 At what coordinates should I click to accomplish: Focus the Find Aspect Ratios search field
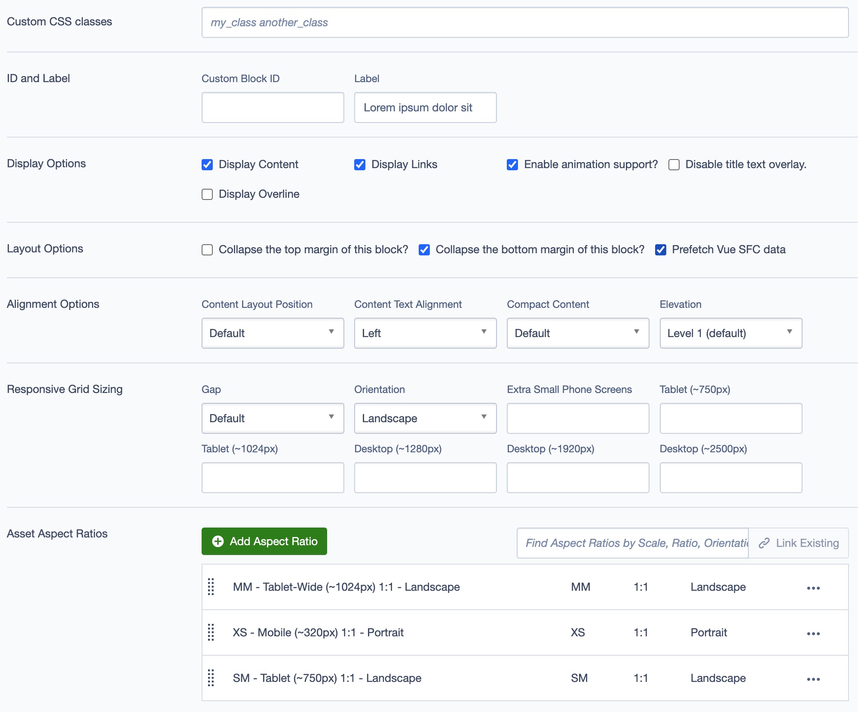click(632, 543)
